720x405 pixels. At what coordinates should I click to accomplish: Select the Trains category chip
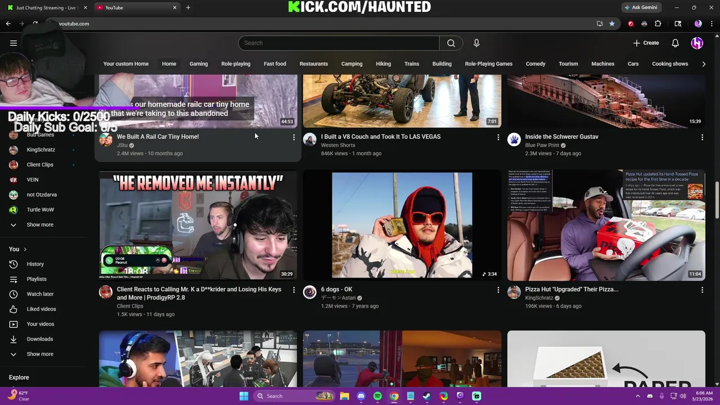pos(412,64)
